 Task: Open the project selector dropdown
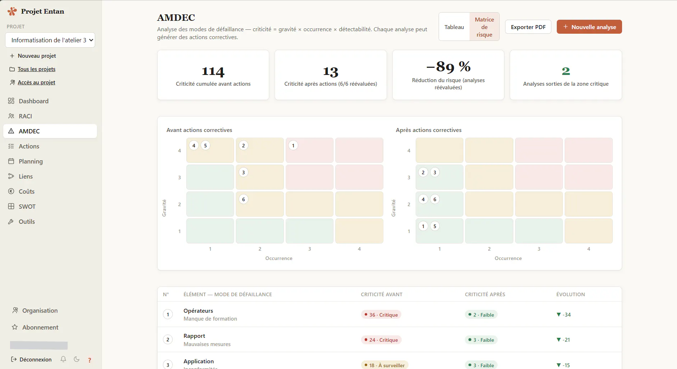click(x=50, y=40)
